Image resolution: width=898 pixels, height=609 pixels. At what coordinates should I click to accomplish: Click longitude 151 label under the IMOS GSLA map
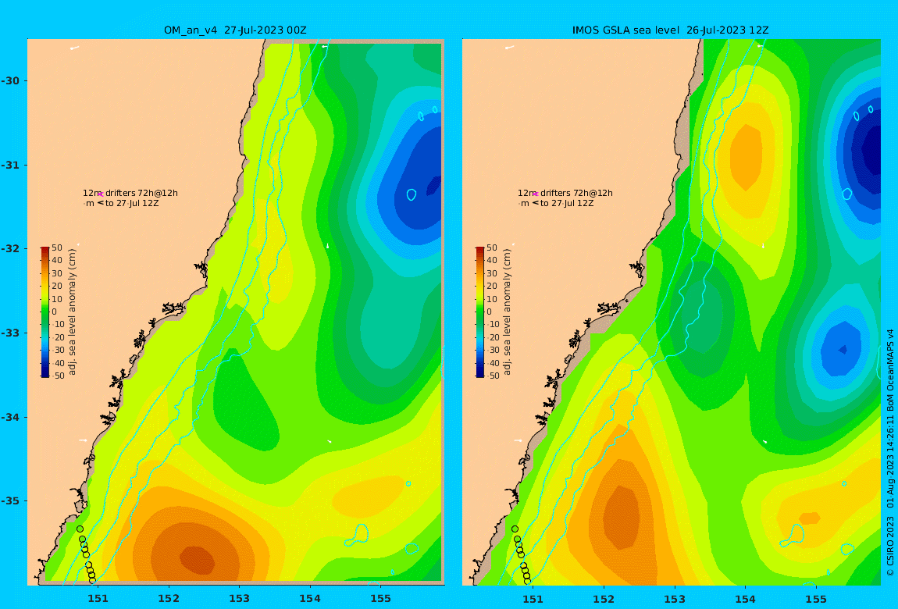[533, 599]
